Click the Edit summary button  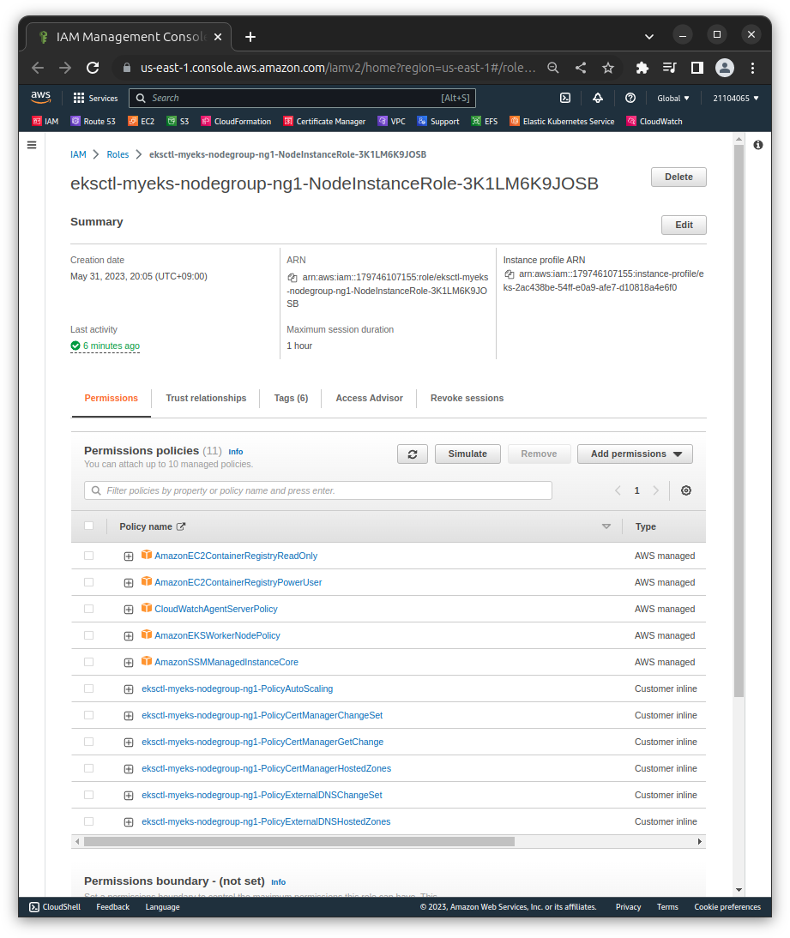pos(684,225)
